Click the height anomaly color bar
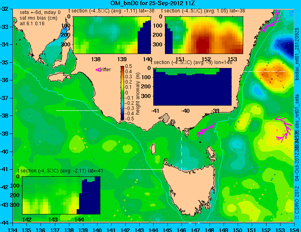This screenshot has height=232, width=301. [x=122, y=93]
